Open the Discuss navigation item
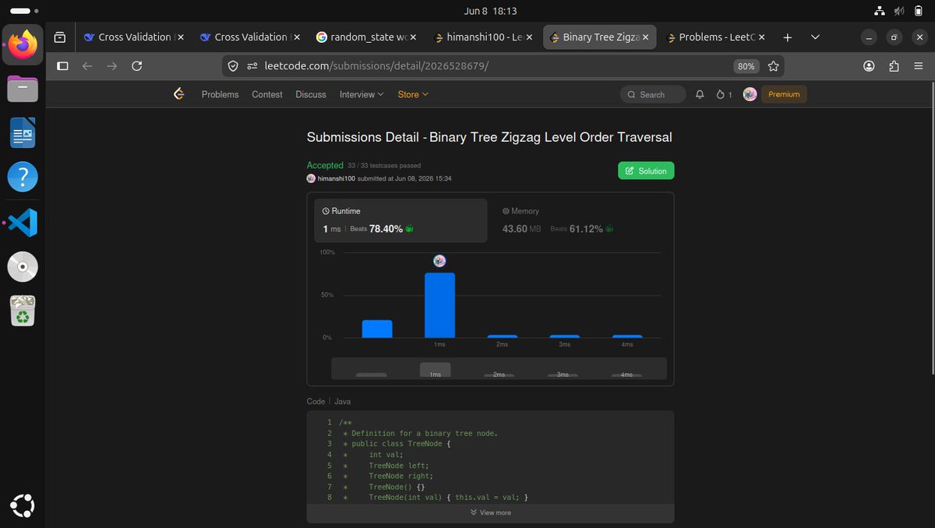Image resolution: width=935 pixels, height=528 pixels. click(x=311, y=94)
